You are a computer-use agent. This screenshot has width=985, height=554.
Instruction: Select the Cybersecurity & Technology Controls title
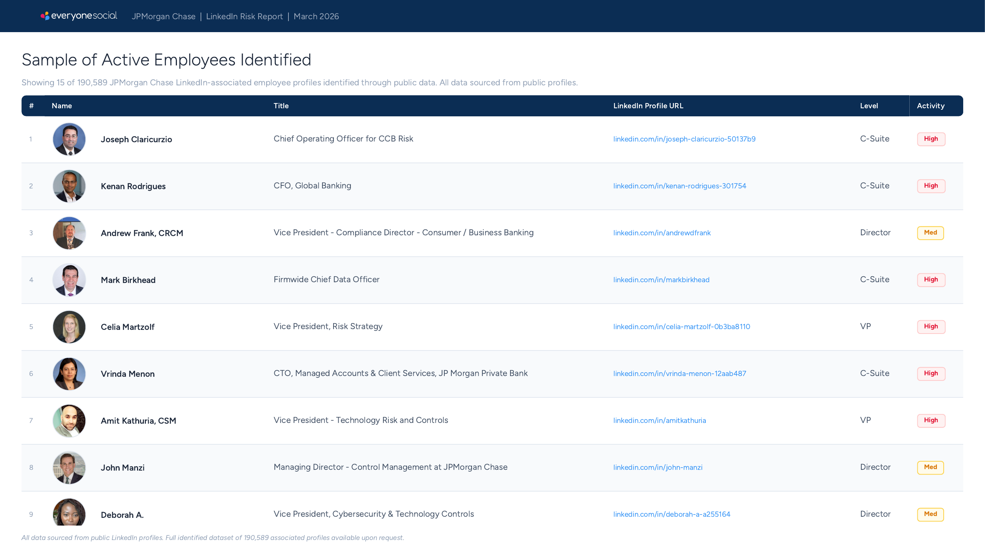point(374,514)
